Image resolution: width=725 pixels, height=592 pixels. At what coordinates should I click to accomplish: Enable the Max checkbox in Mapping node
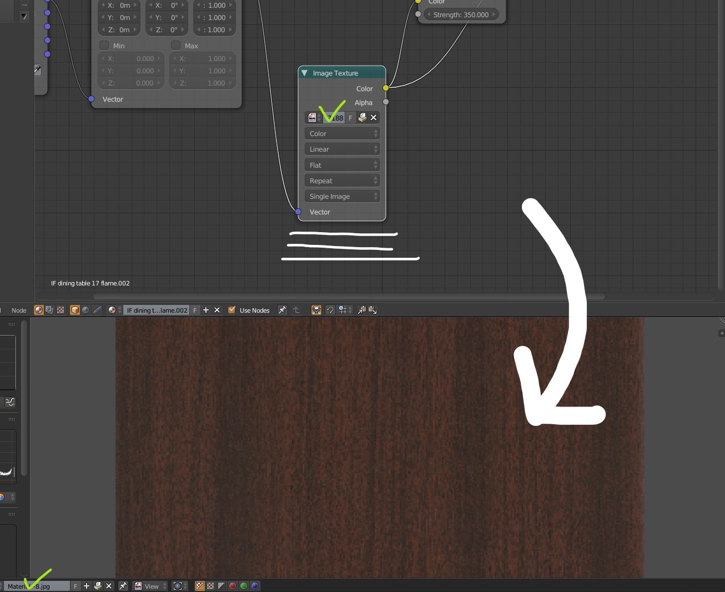[x=176, y=45]
